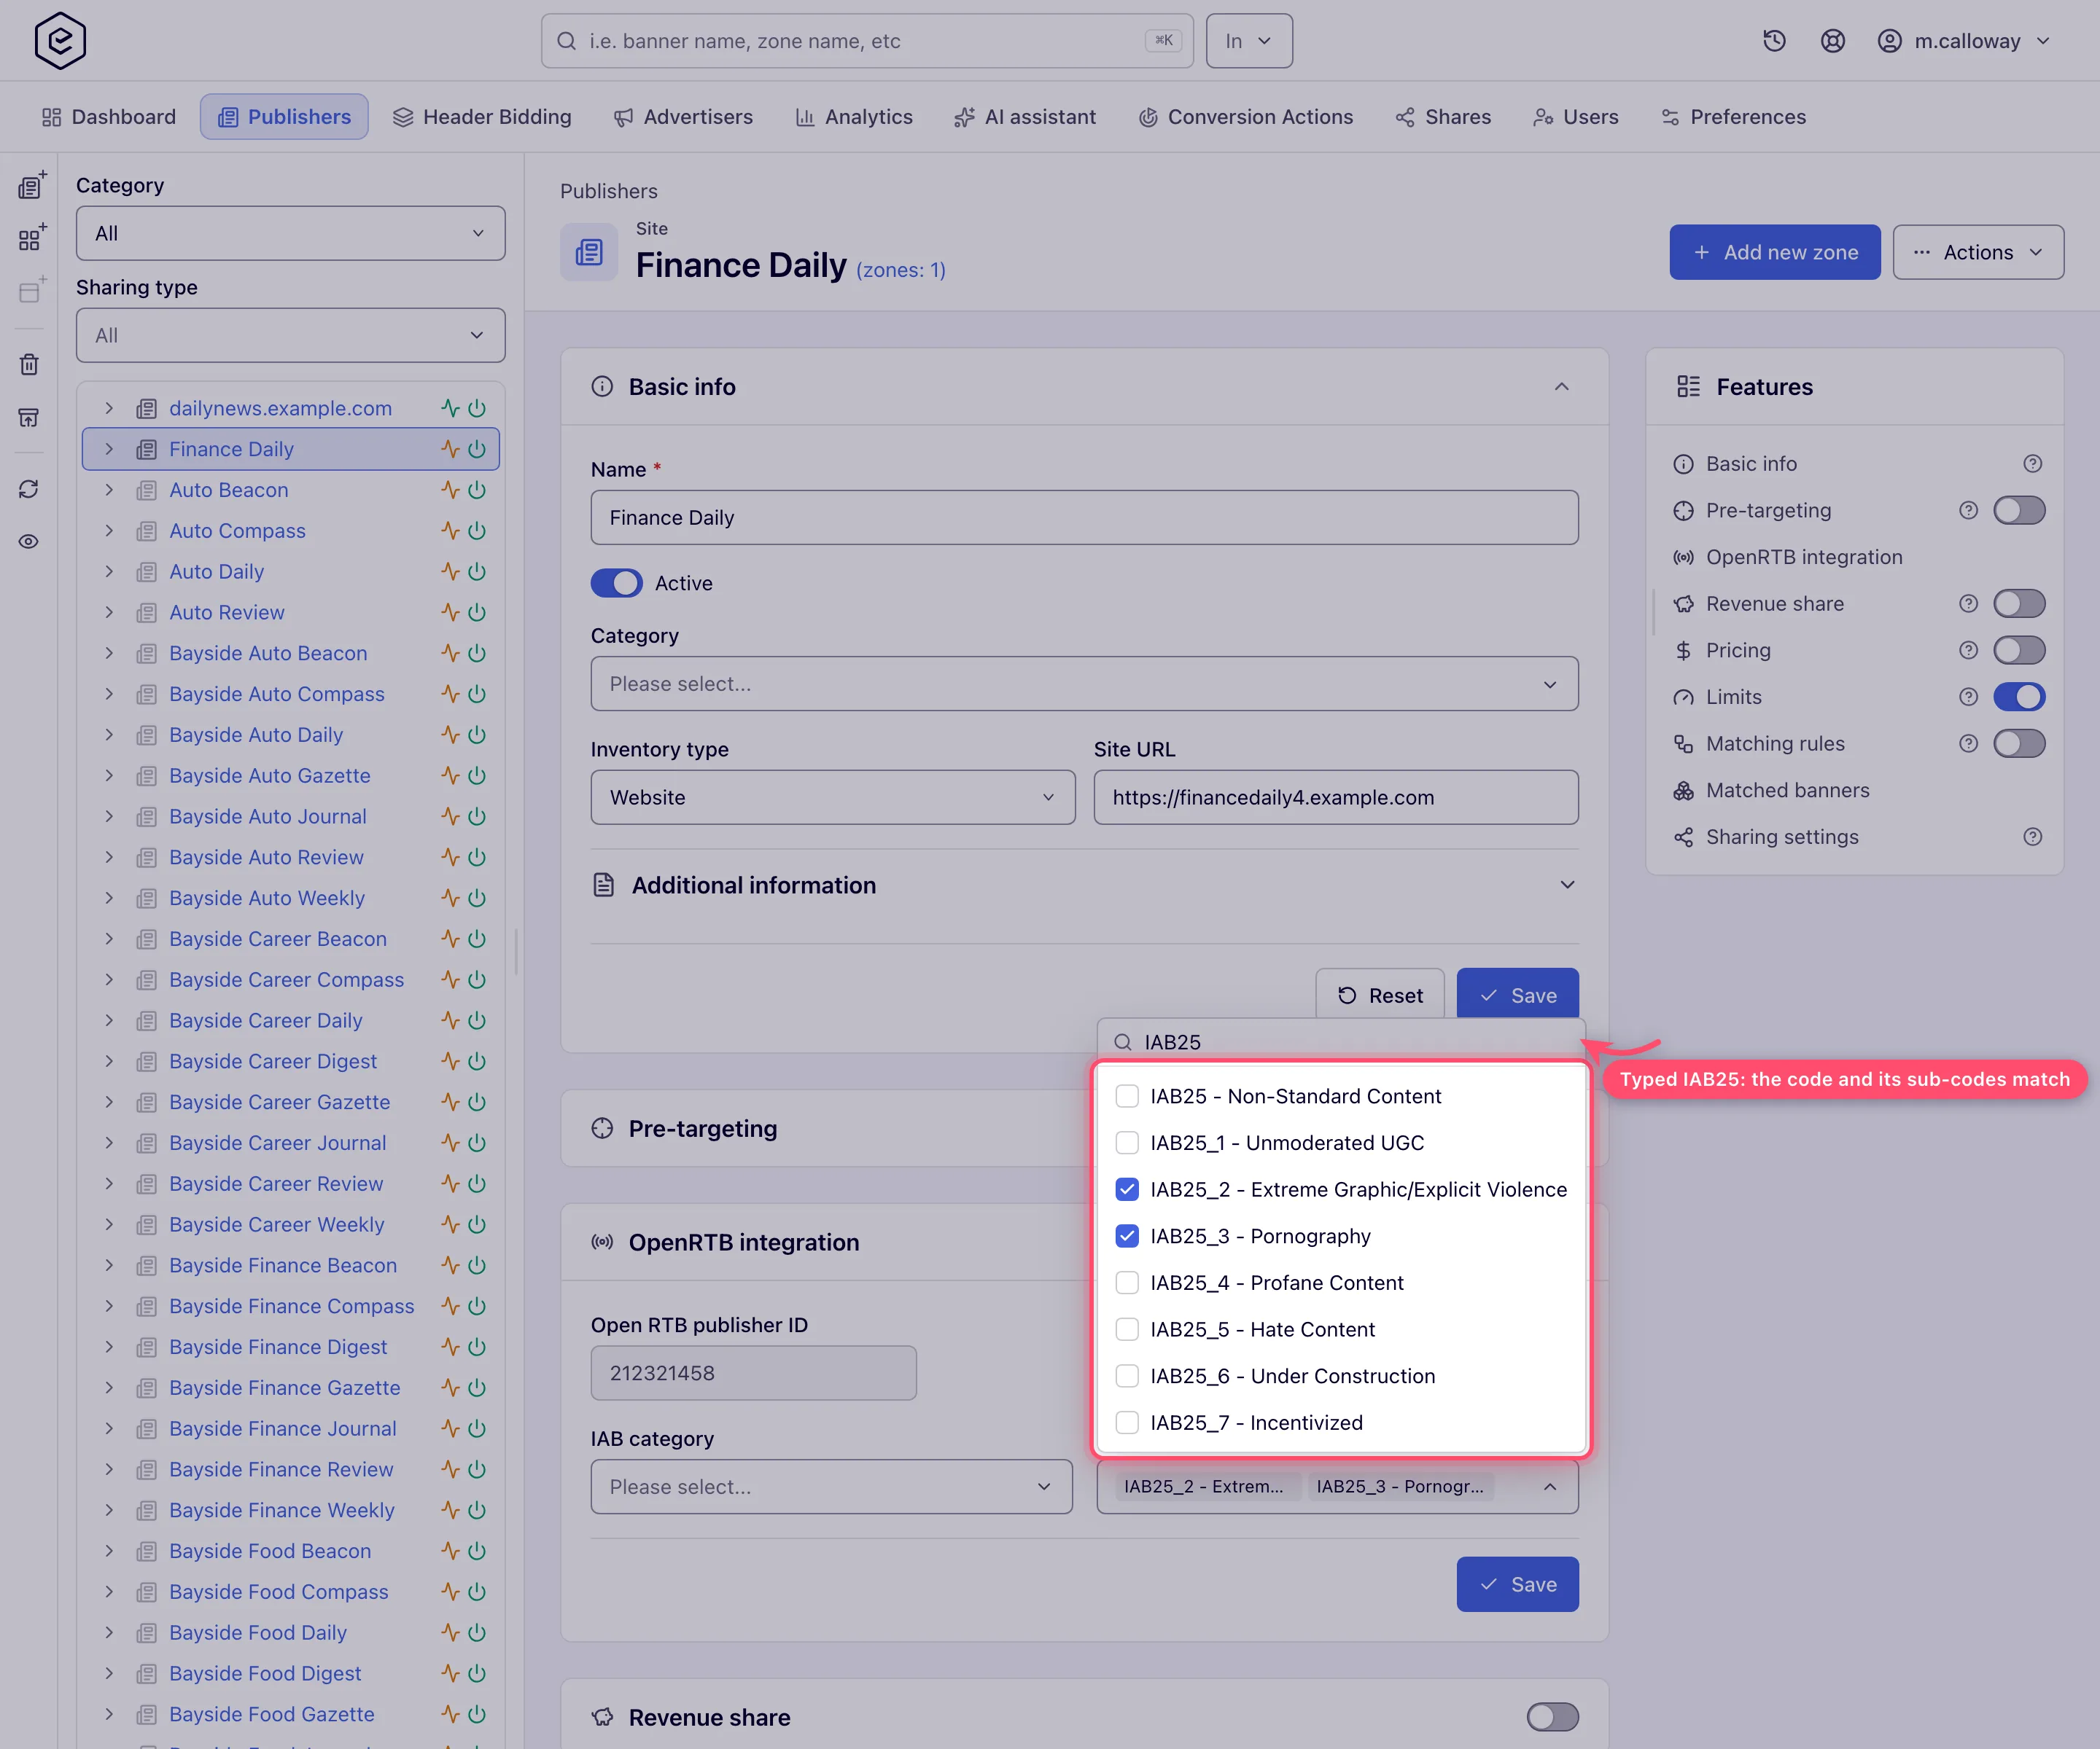Open the IAB category Please select dropdown
This screenshot has width=2100, height=1749.
[831, 1486]
